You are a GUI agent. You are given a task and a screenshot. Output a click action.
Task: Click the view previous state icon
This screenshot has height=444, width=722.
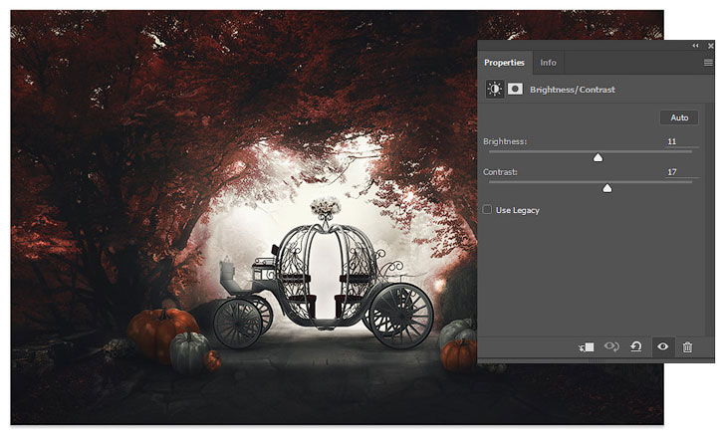[x=611, y=346]
